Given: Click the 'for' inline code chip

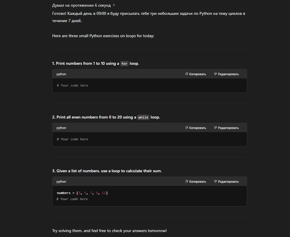Looking at the screenshot, I should click(x=124, y=64).
